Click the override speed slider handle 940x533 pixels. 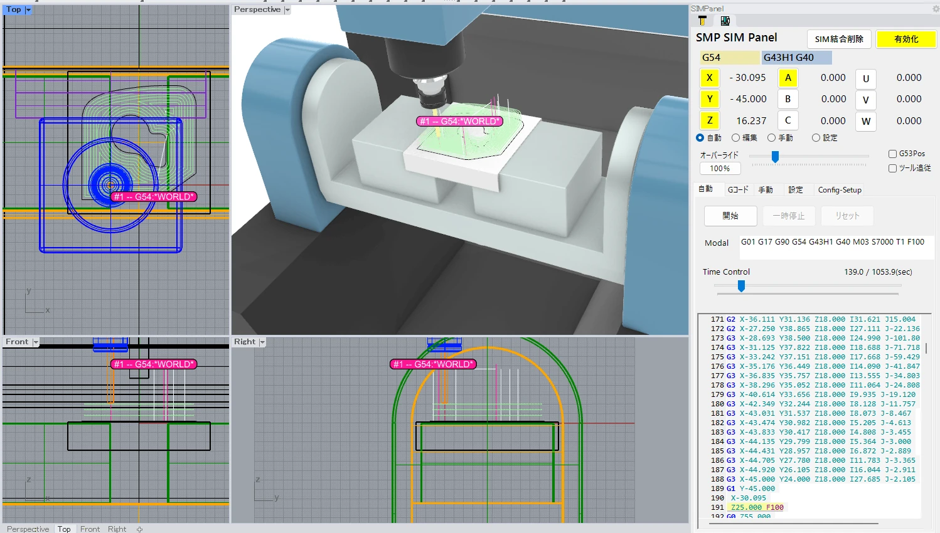point(775,157)
